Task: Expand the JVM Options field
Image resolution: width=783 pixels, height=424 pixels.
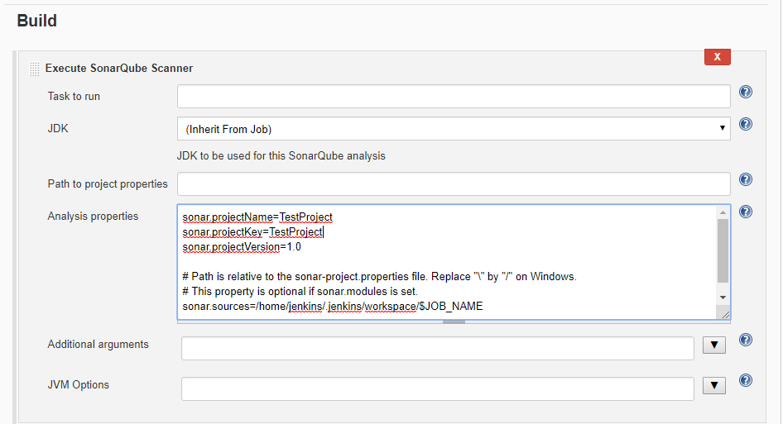Action: (714, 385)
